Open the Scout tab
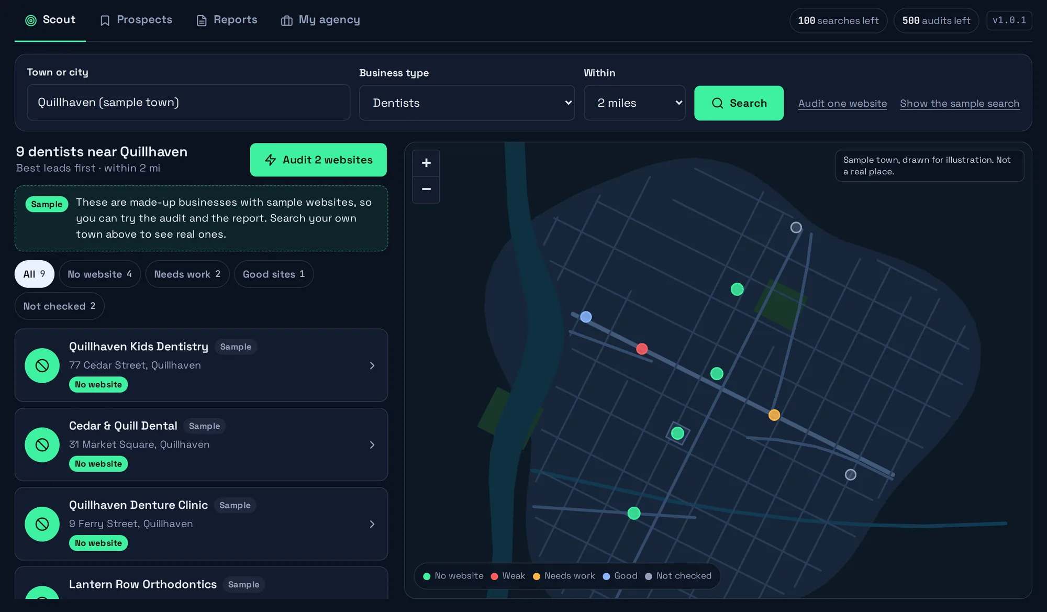 (50, 20)
